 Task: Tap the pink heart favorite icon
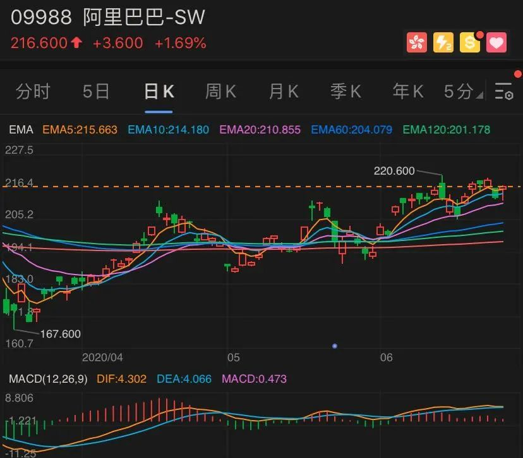496,42
